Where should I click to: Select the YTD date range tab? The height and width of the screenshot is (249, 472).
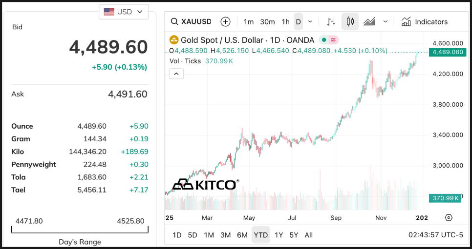click(x=260, y=235)
